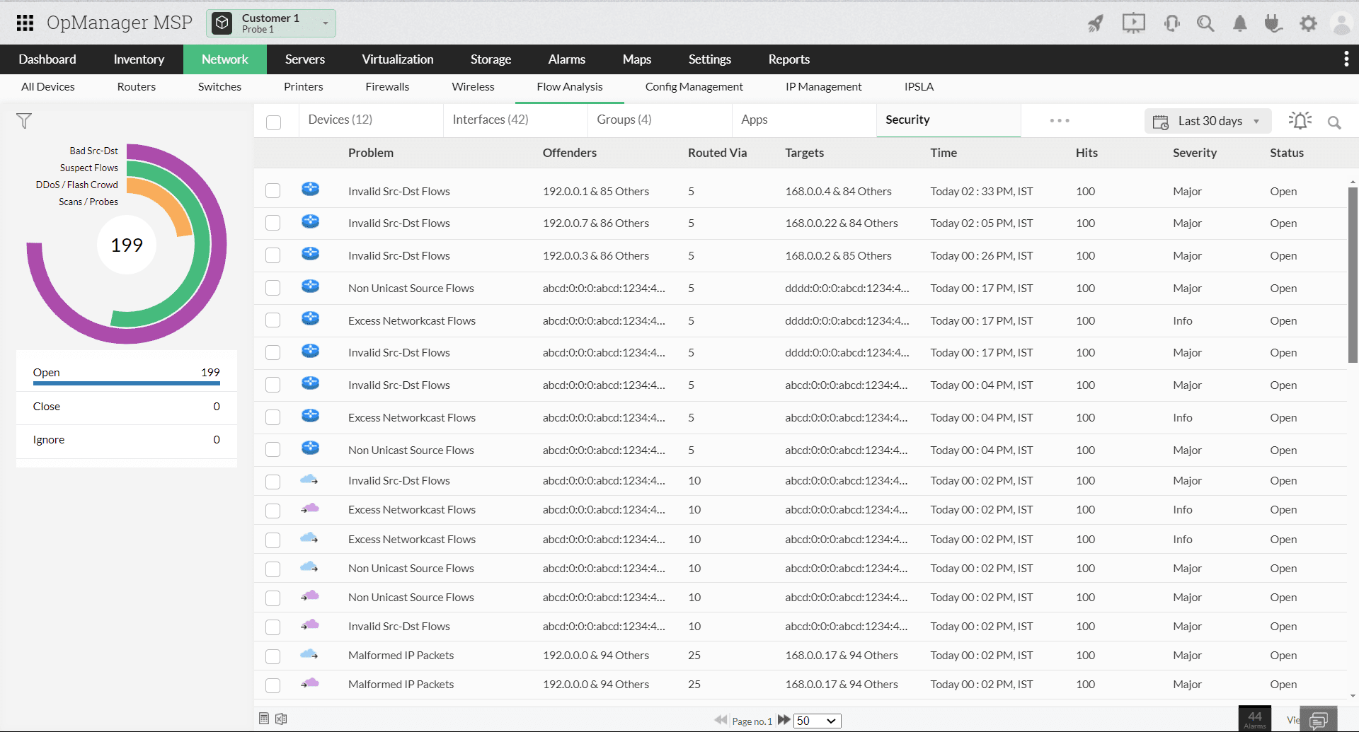
Task: Click router icon of 192.0.0.7 offender row
Action: [x=310, y=221]
